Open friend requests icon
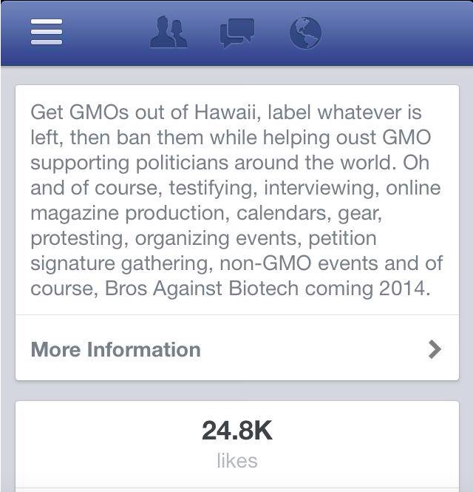Viewport: 473px width, 492px height. 169,32
